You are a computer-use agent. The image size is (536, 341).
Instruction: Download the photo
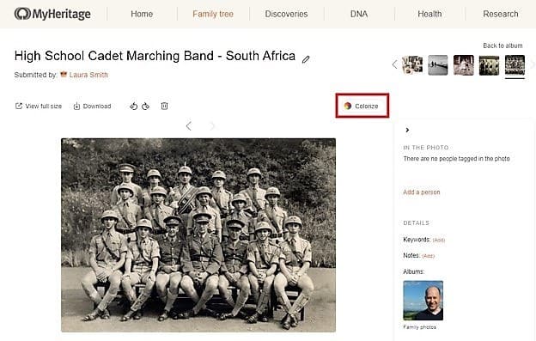click(x=92, y=107)
